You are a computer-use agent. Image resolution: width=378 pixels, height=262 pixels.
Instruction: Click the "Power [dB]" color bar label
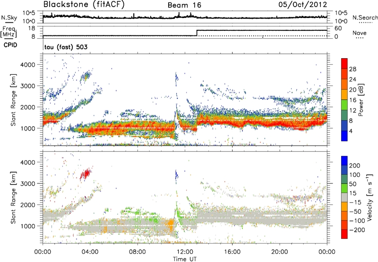point(361,100)
